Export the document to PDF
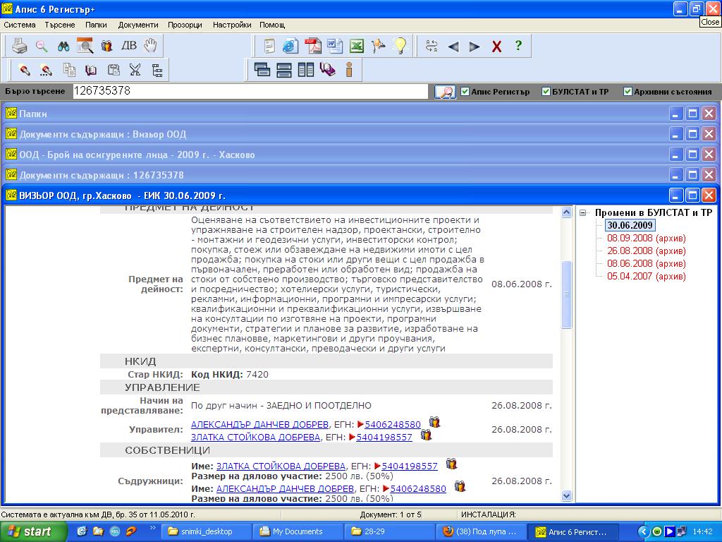 click(x=312, y=46)
